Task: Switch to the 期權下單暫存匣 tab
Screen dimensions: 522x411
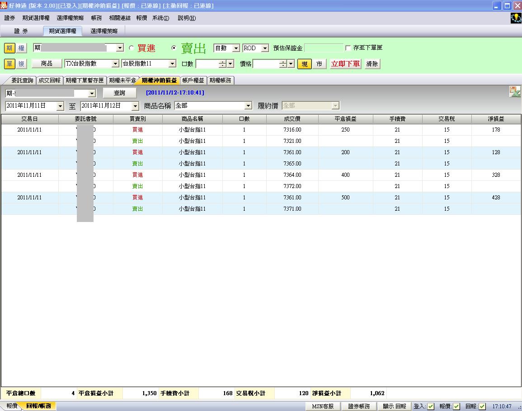Action: (85, 80)
